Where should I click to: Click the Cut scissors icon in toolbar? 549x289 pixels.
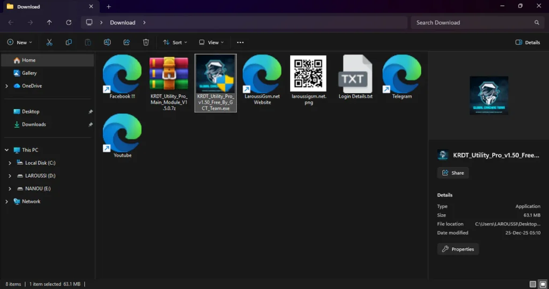tap(49, 42)
